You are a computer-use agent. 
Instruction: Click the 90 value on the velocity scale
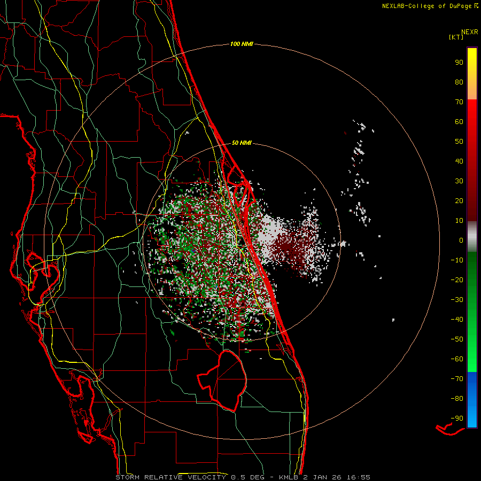pos(459,63)
